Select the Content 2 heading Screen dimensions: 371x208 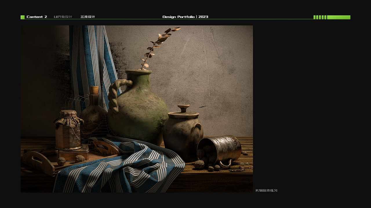37,17
